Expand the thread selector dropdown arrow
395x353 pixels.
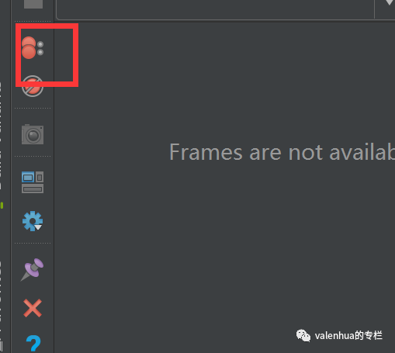(x=389, y=2)
